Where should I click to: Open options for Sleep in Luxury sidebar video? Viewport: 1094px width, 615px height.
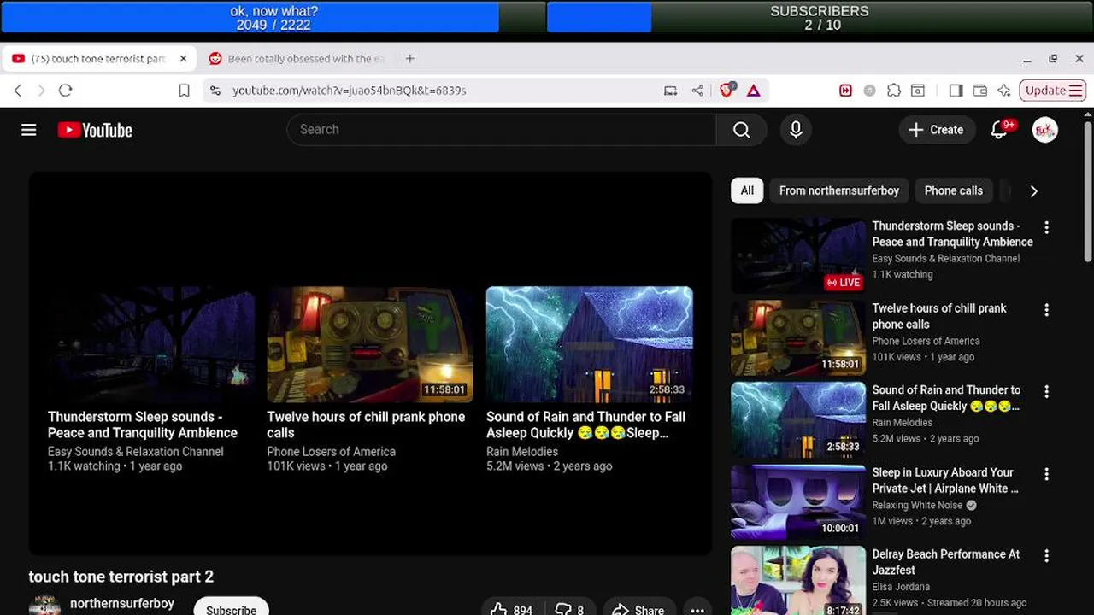1046,474
